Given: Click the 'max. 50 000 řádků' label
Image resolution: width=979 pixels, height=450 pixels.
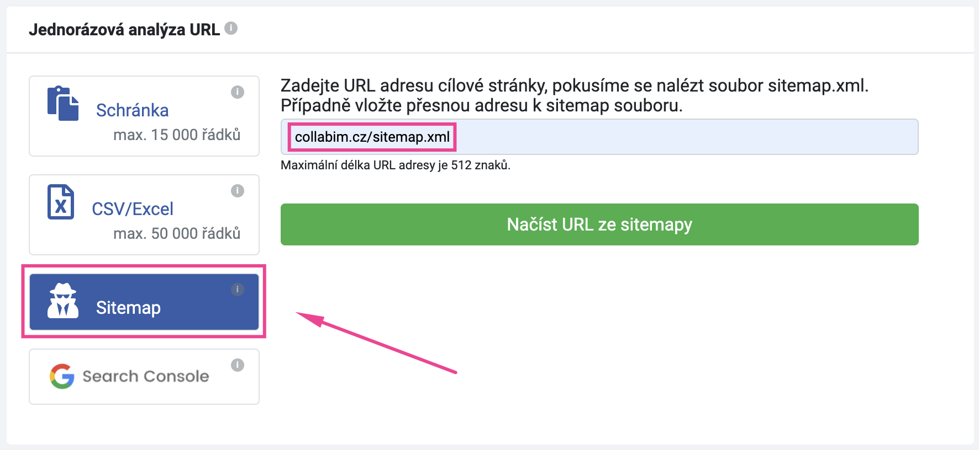Looking at the screenshot, I should click(177, 233).
